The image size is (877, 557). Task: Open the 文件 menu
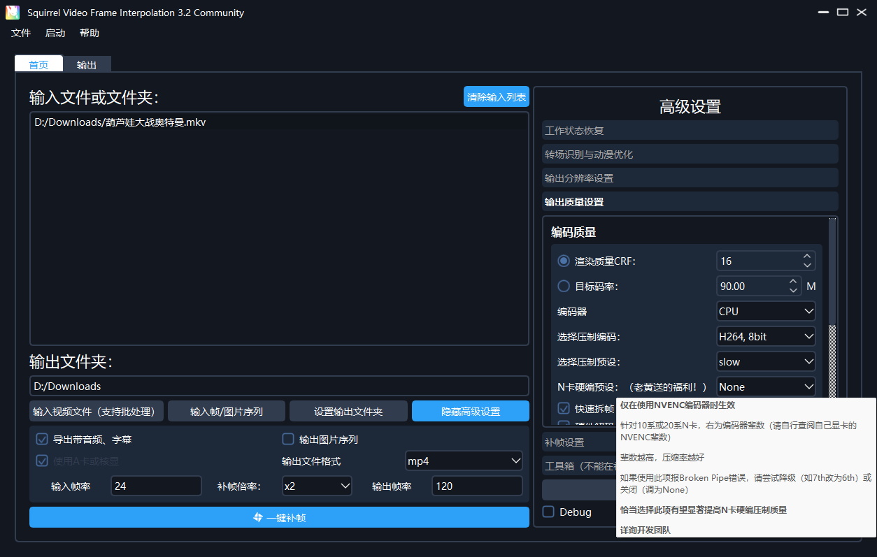pyautogui.click(x=21, y=34)
